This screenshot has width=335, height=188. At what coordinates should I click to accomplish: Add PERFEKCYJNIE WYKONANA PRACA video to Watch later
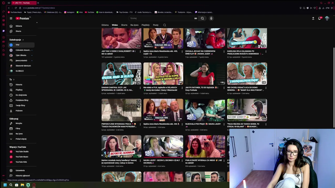coord(138,102)
